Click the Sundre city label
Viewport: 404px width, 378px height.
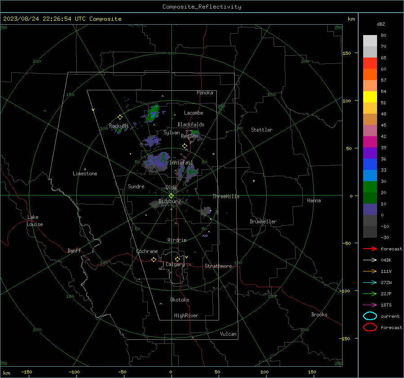pyautogui.click(x=136, y=187)
